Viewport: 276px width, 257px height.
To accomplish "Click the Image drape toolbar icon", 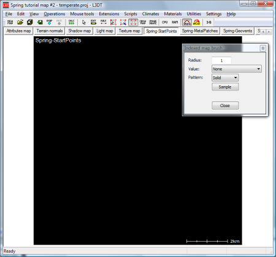I will 153,22.
